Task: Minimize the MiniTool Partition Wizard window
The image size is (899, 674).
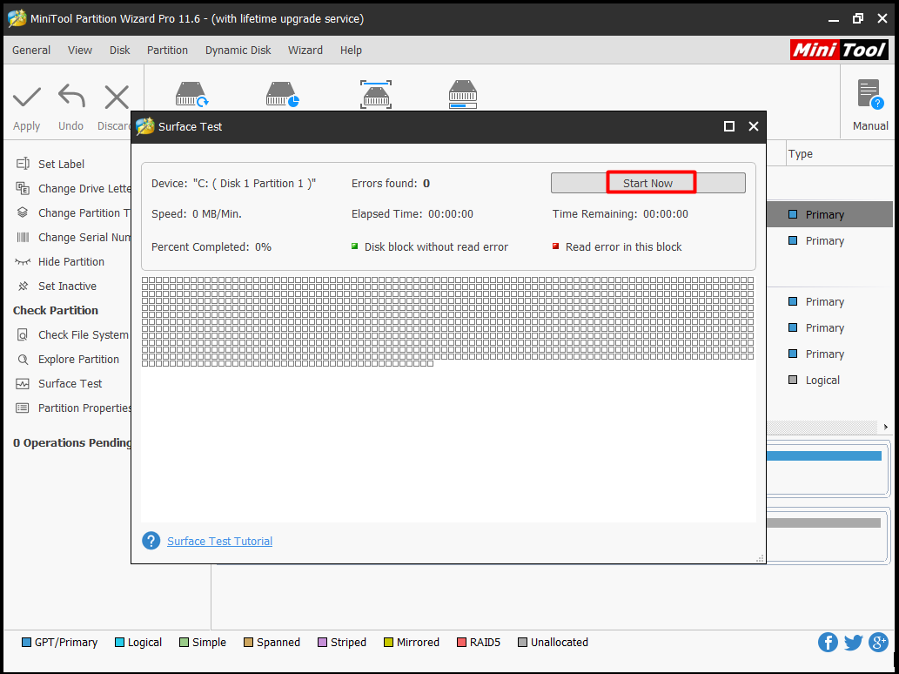Action: tap(835, 19)
